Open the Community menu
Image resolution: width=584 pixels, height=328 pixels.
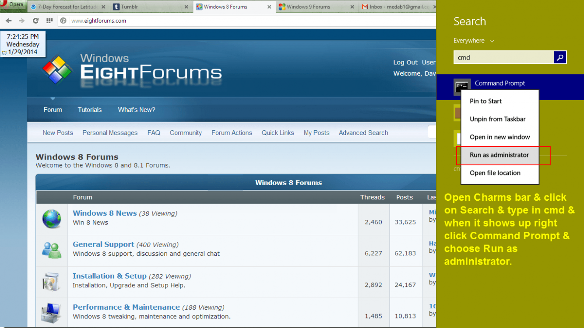click(x=186, y=133)
